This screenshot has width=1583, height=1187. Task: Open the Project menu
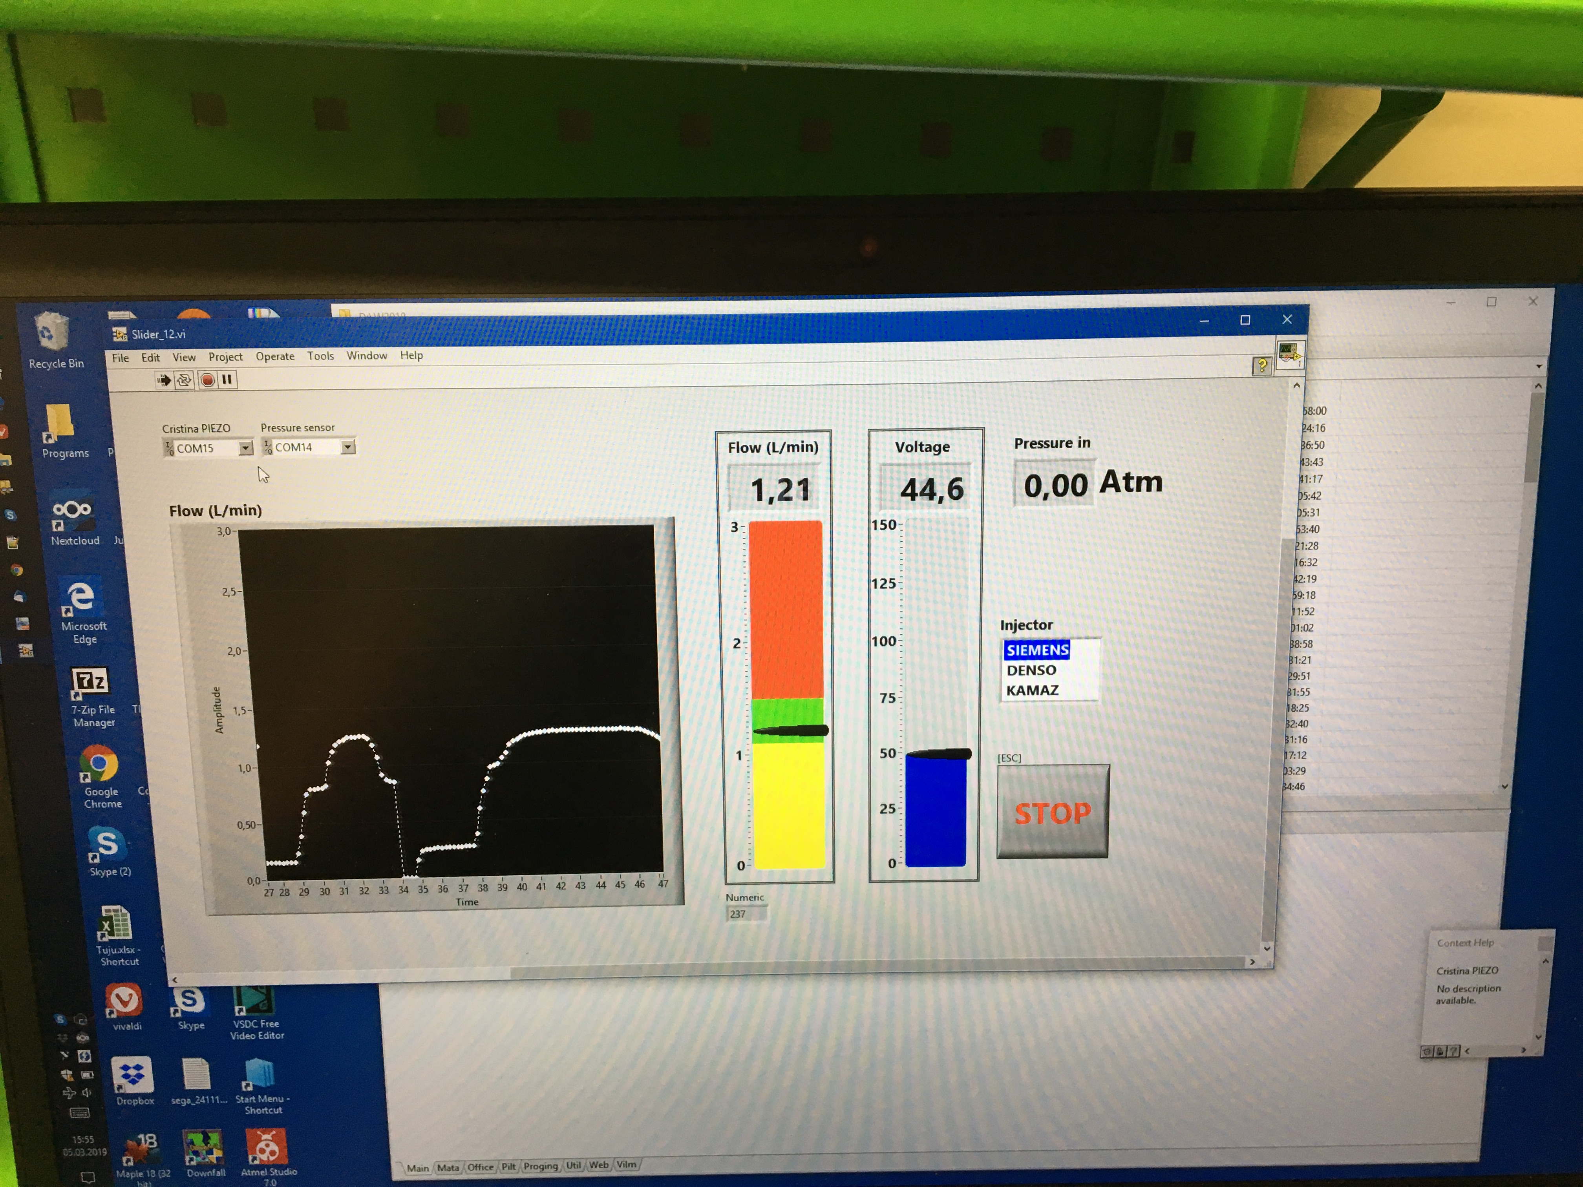coord(225,357)
